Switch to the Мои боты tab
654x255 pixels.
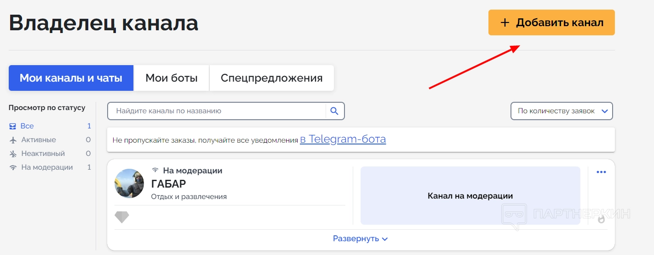(x=171, y=78)
